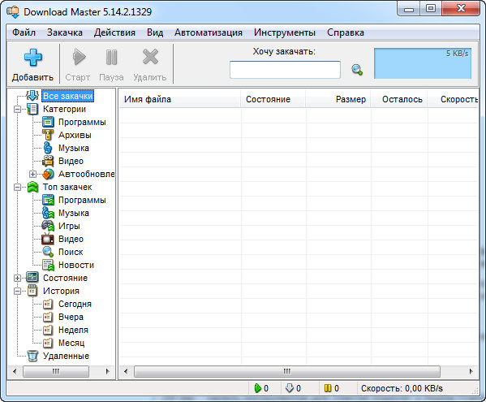The width and height of the screenshot is (486, 402).
Task: Select the Неделя history item
Action: coord(73,330)
